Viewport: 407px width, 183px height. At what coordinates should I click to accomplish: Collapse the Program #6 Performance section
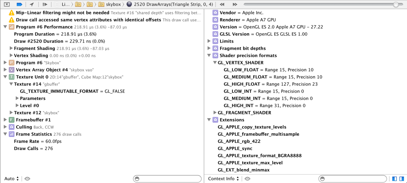tap(5, 27)
